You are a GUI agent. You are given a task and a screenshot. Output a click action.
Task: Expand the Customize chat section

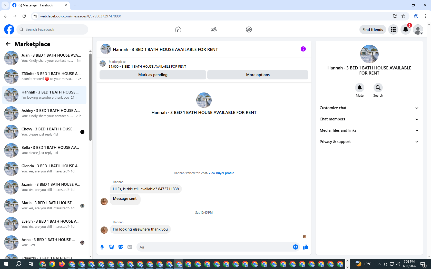[x=369, y=108]
